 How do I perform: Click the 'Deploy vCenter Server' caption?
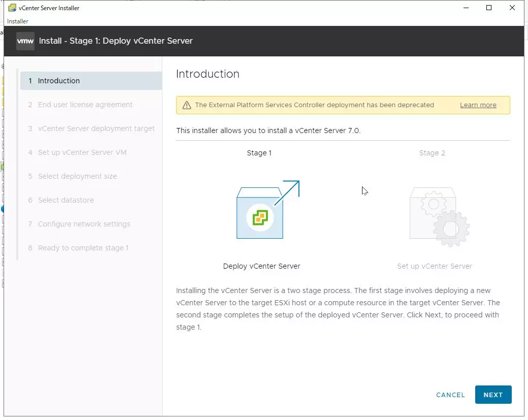[x=261, y=266]
